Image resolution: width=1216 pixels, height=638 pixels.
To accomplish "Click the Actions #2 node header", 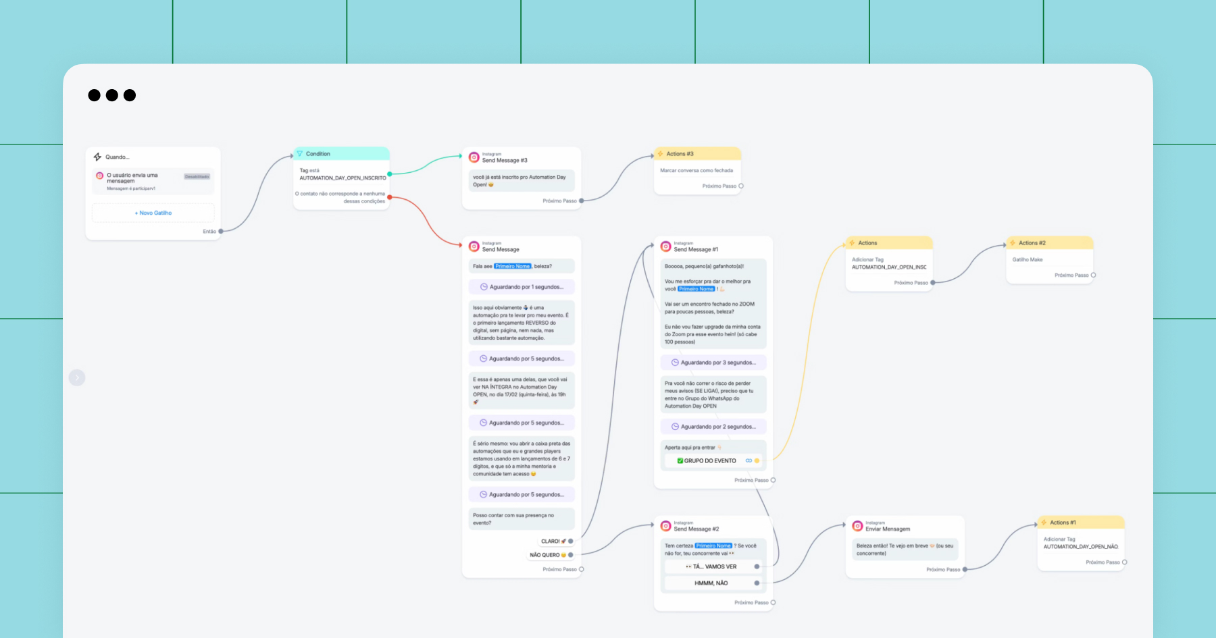I will coord(1050,243).
